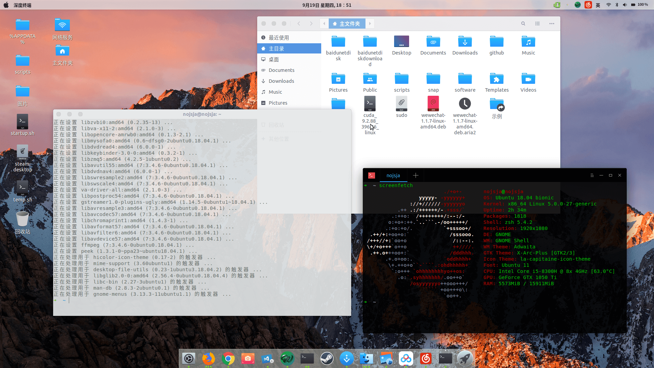Open search in the file manager toolbar
Screen dimensions: 654x368
pyautogui.click(x=523, y=24)
